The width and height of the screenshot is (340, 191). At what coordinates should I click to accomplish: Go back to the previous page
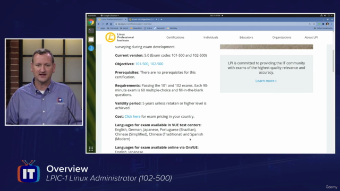[x=99, y=24]
